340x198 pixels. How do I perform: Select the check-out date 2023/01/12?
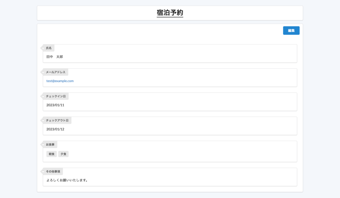(55, 129)
